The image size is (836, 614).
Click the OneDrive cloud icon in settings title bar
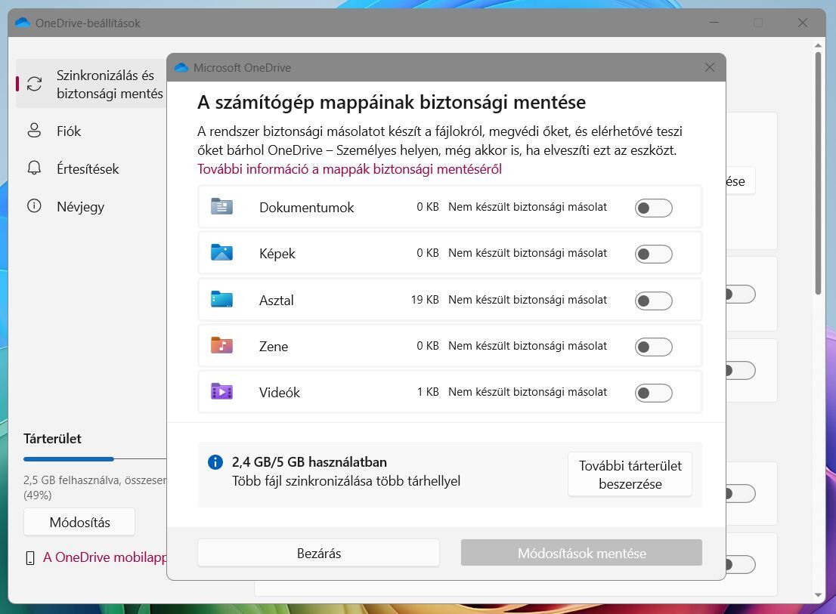(x=23, y=23)
